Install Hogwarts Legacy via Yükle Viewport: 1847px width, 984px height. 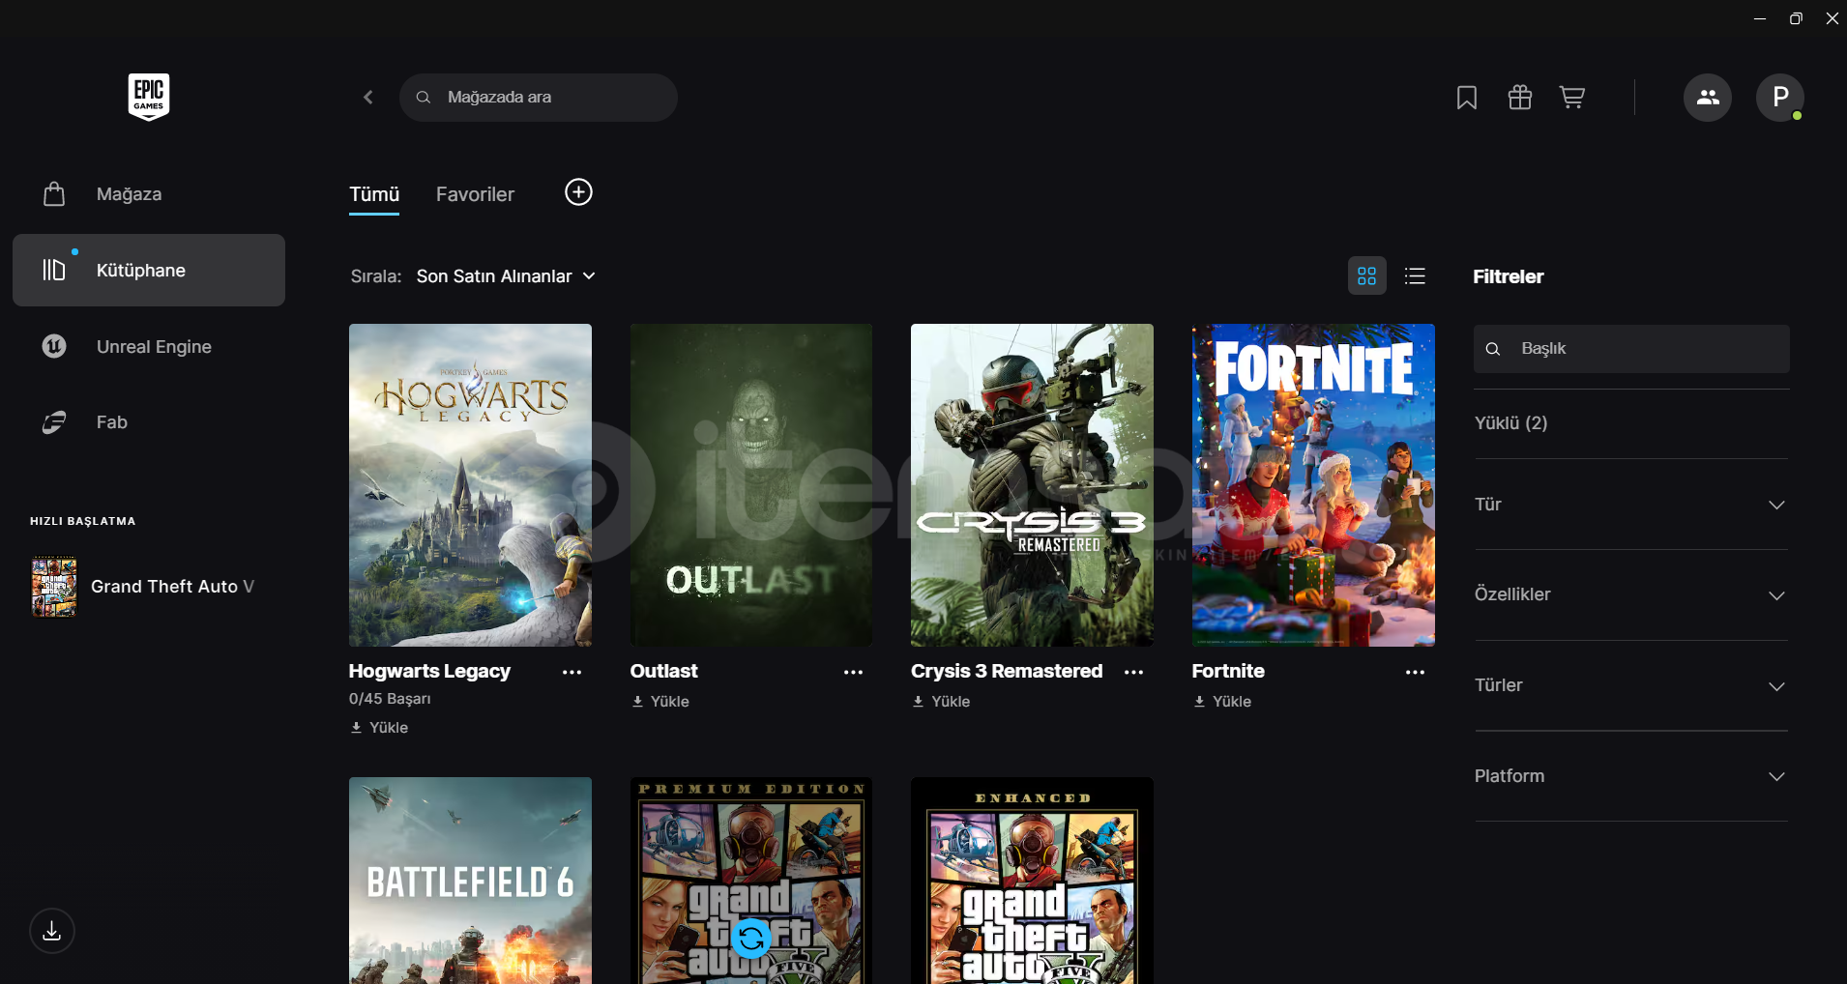point(379,728)
